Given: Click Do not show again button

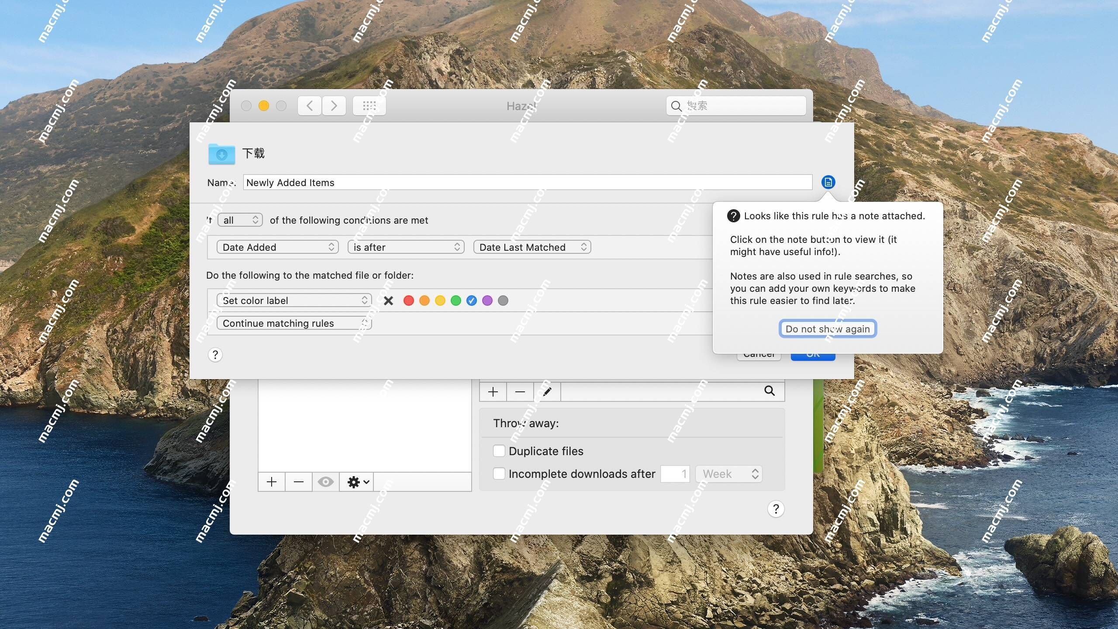Looking at the screenshot, I should (828, 329).
